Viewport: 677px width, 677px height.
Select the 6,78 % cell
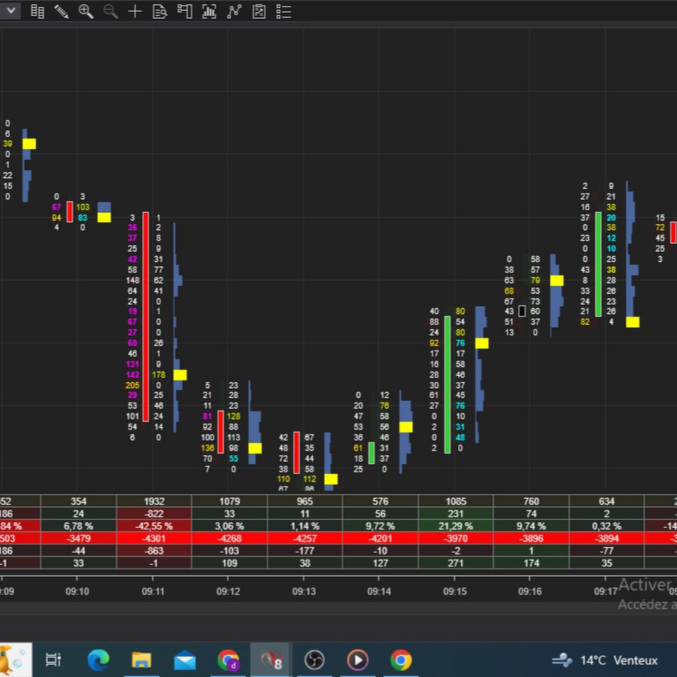click(78, 526)
